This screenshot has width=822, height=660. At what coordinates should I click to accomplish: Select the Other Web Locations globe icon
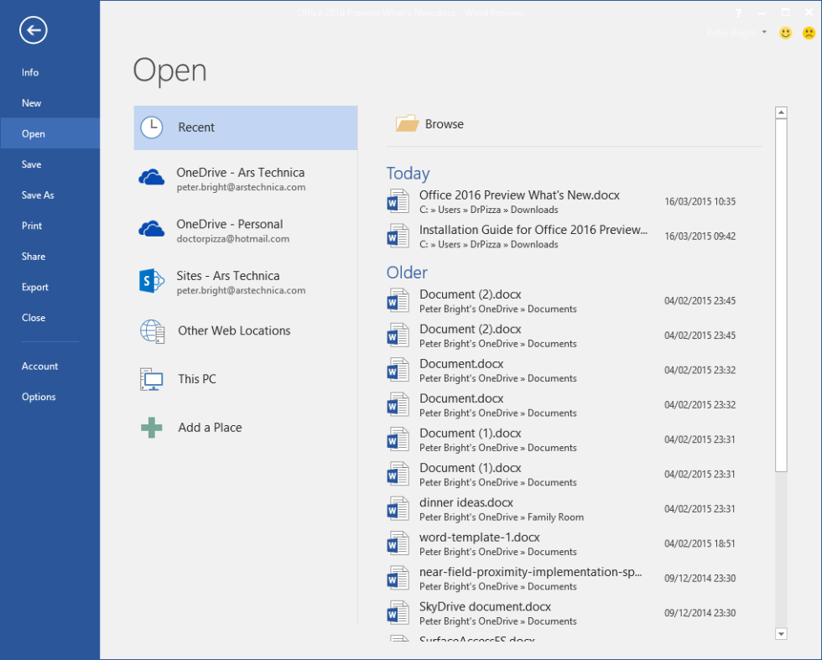pyautogui.click(x=153, y=331)
